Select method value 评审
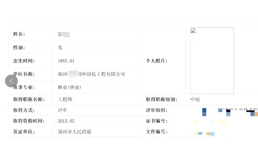Screen dimensions: 258x152 pyautogui.click(x=62, y=110)
